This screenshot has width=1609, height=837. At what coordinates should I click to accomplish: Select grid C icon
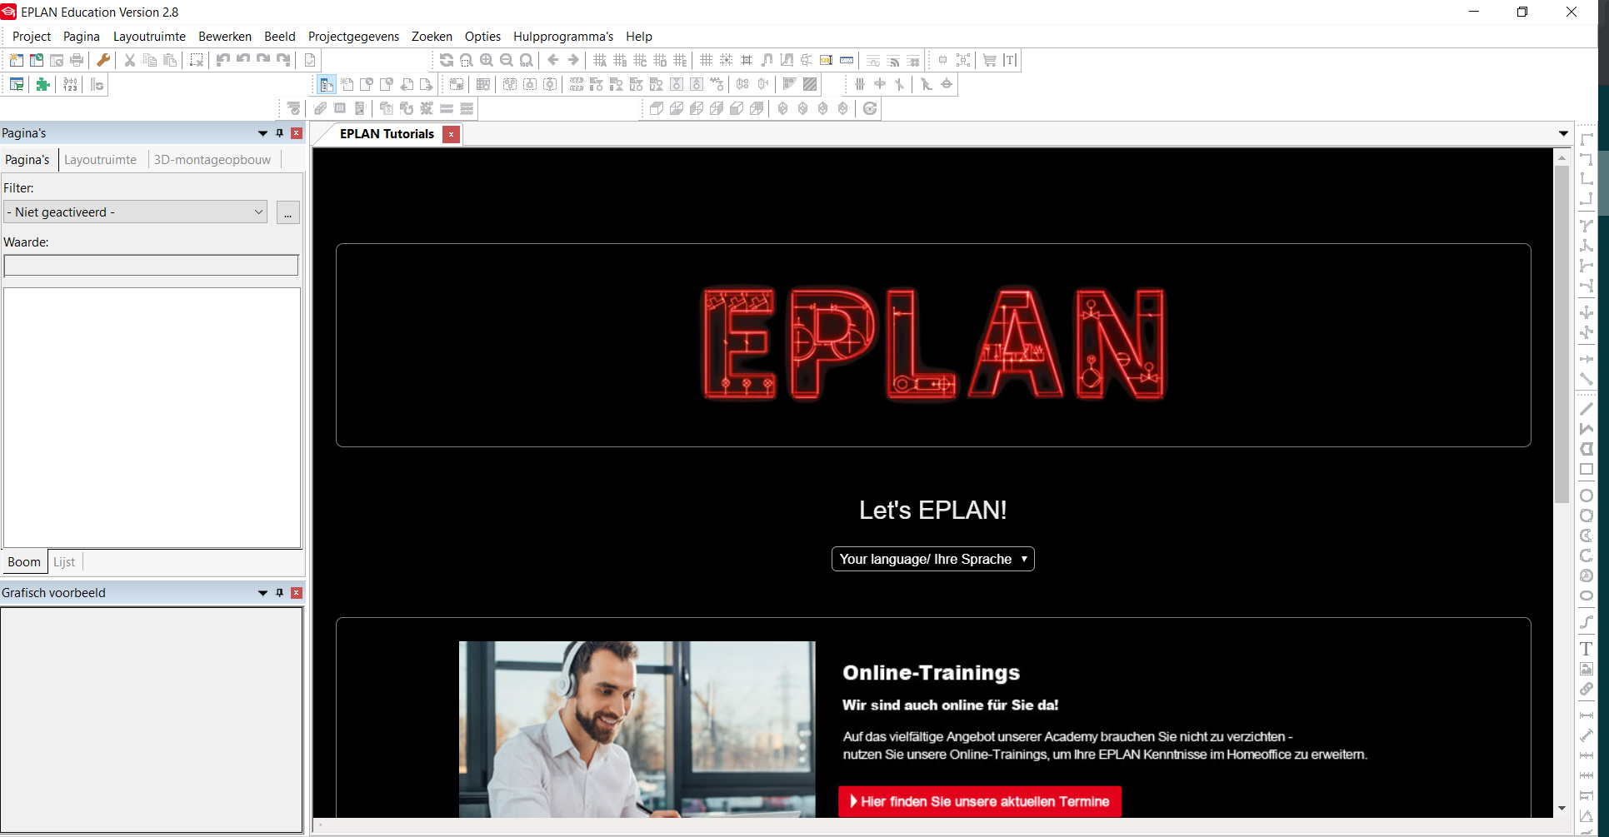tap(640, 60)
